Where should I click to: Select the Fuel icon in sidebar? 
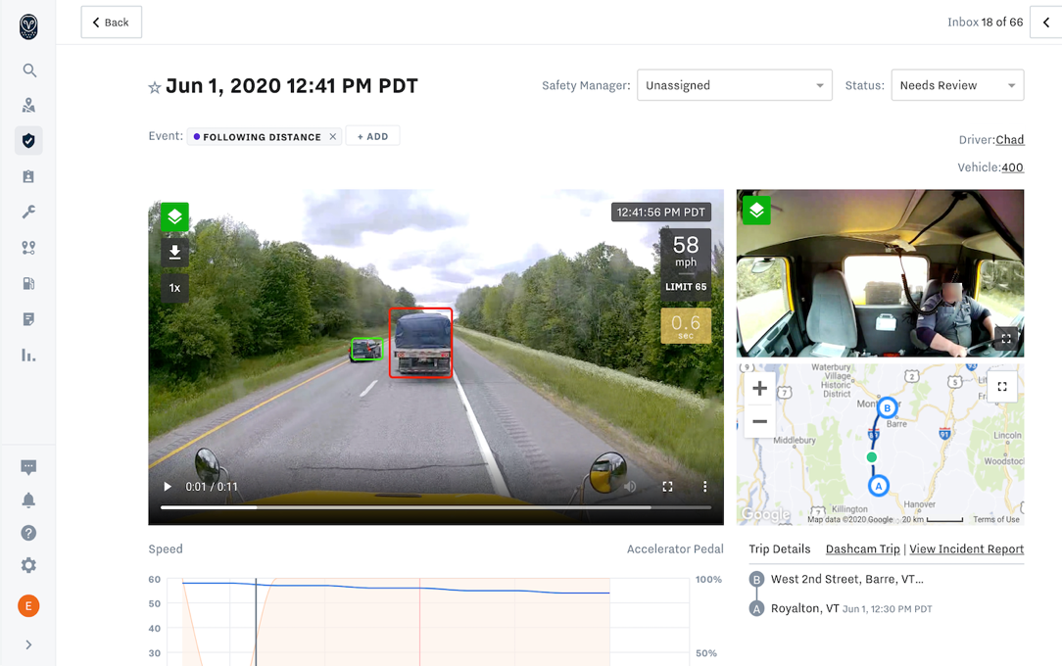coord(29,283)
